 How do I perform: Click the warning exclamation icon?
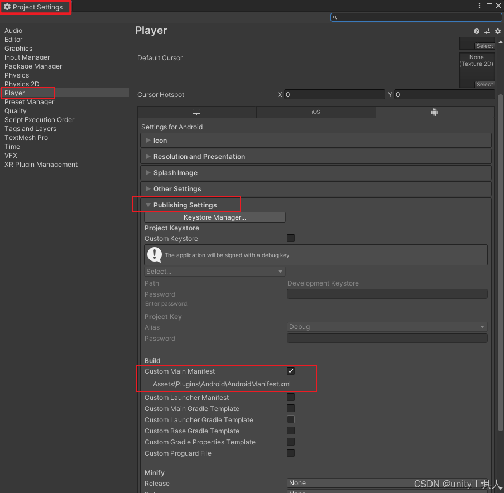click(x=155, y=255)
